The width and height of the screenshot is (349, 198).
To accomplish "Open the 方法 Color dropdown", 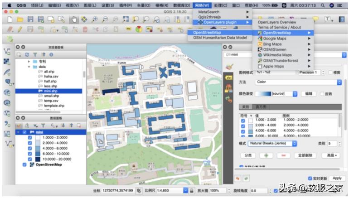I will [x=298, y=82].
